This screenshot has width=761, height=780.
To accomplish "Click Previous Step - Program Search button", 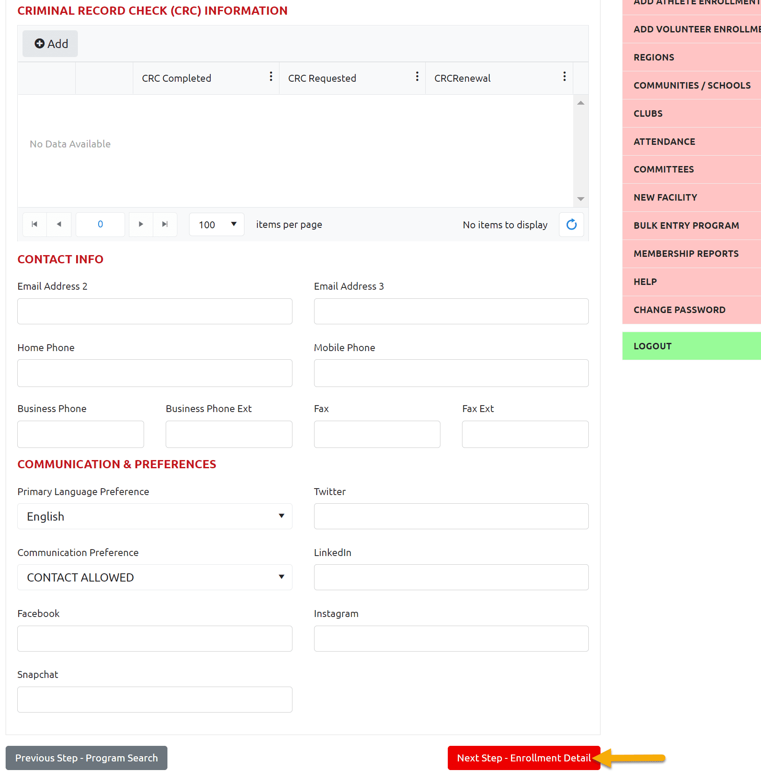I will point(87,758).
